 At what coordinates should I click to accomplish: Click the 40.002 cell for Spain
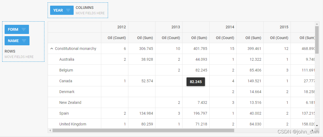pos(250,113)
